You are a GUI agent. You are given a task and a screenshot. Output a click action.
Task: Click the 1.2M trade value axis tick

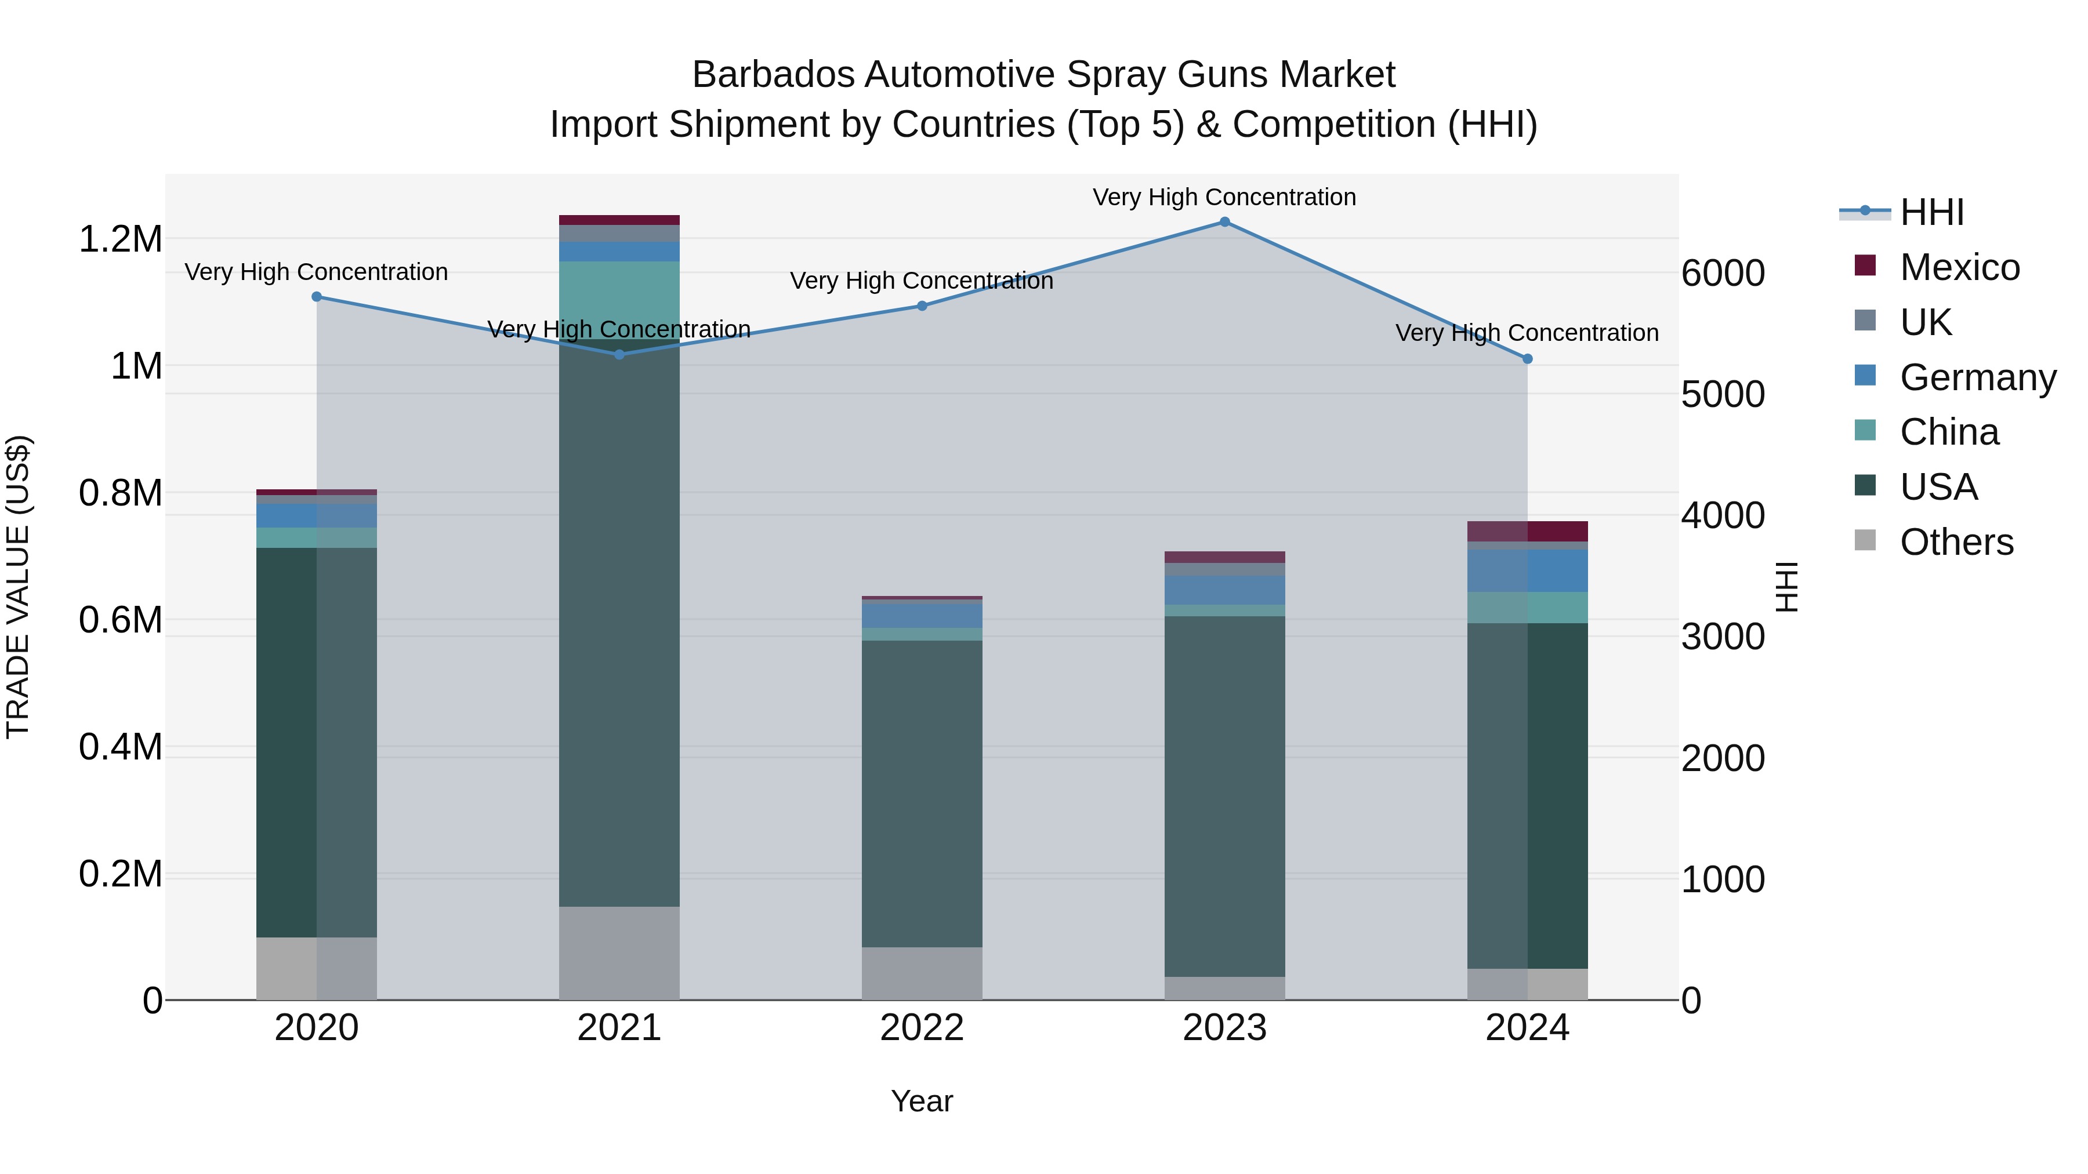pos(121,239)
